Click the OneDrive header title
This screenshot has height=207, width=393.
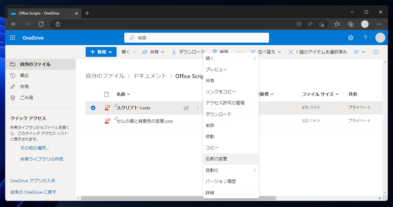pos(33,38)
